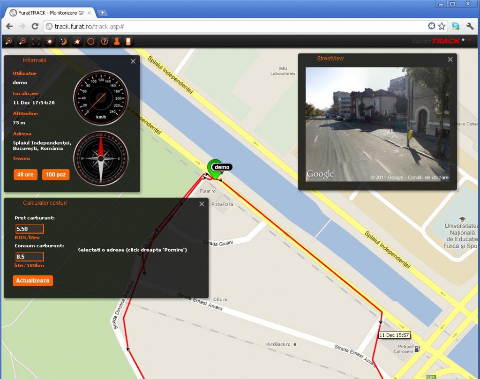Viewport: 480px width, 379px height.
Task: Show last 100 poz route
Action: click(56, 175)
